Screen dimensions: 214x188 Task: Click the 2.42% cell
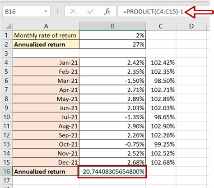tap(112, 63)
